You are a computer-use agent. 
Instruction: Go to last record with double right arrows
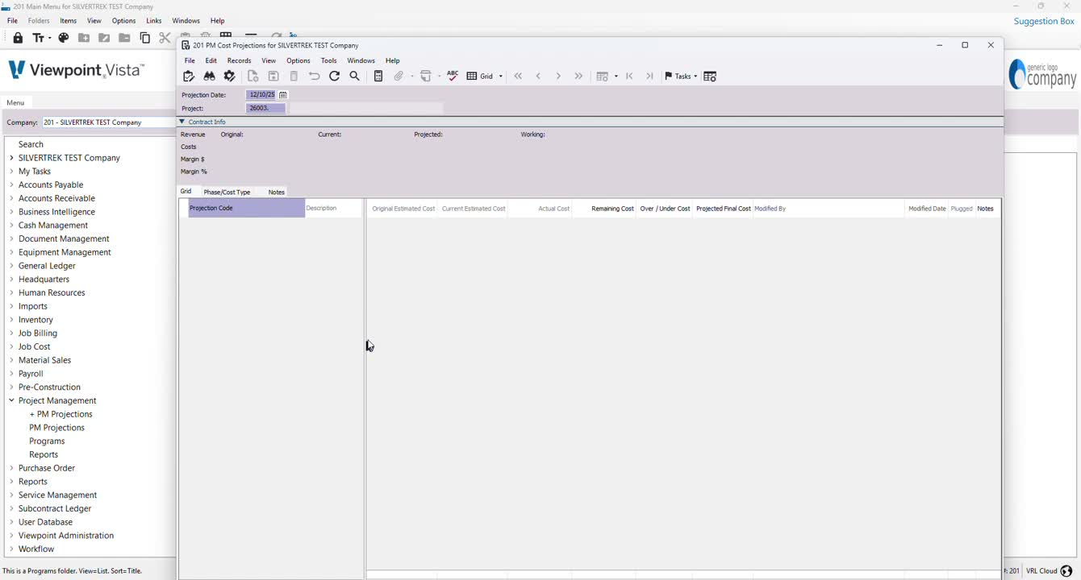click(578, 77)
